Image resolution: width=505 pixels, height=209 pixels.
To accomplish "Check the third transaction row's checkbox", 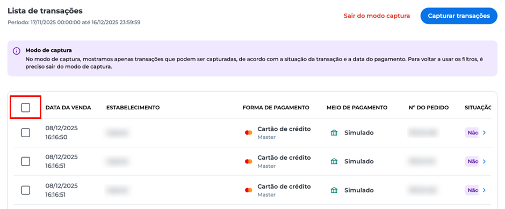I will coord(25,190).
